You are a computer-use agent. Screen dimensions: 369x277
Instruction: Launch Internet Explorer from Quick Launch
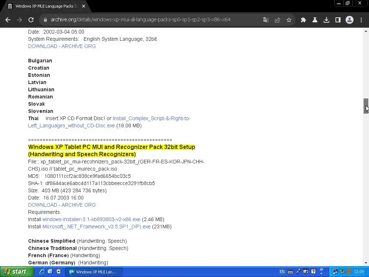[42, 272]
